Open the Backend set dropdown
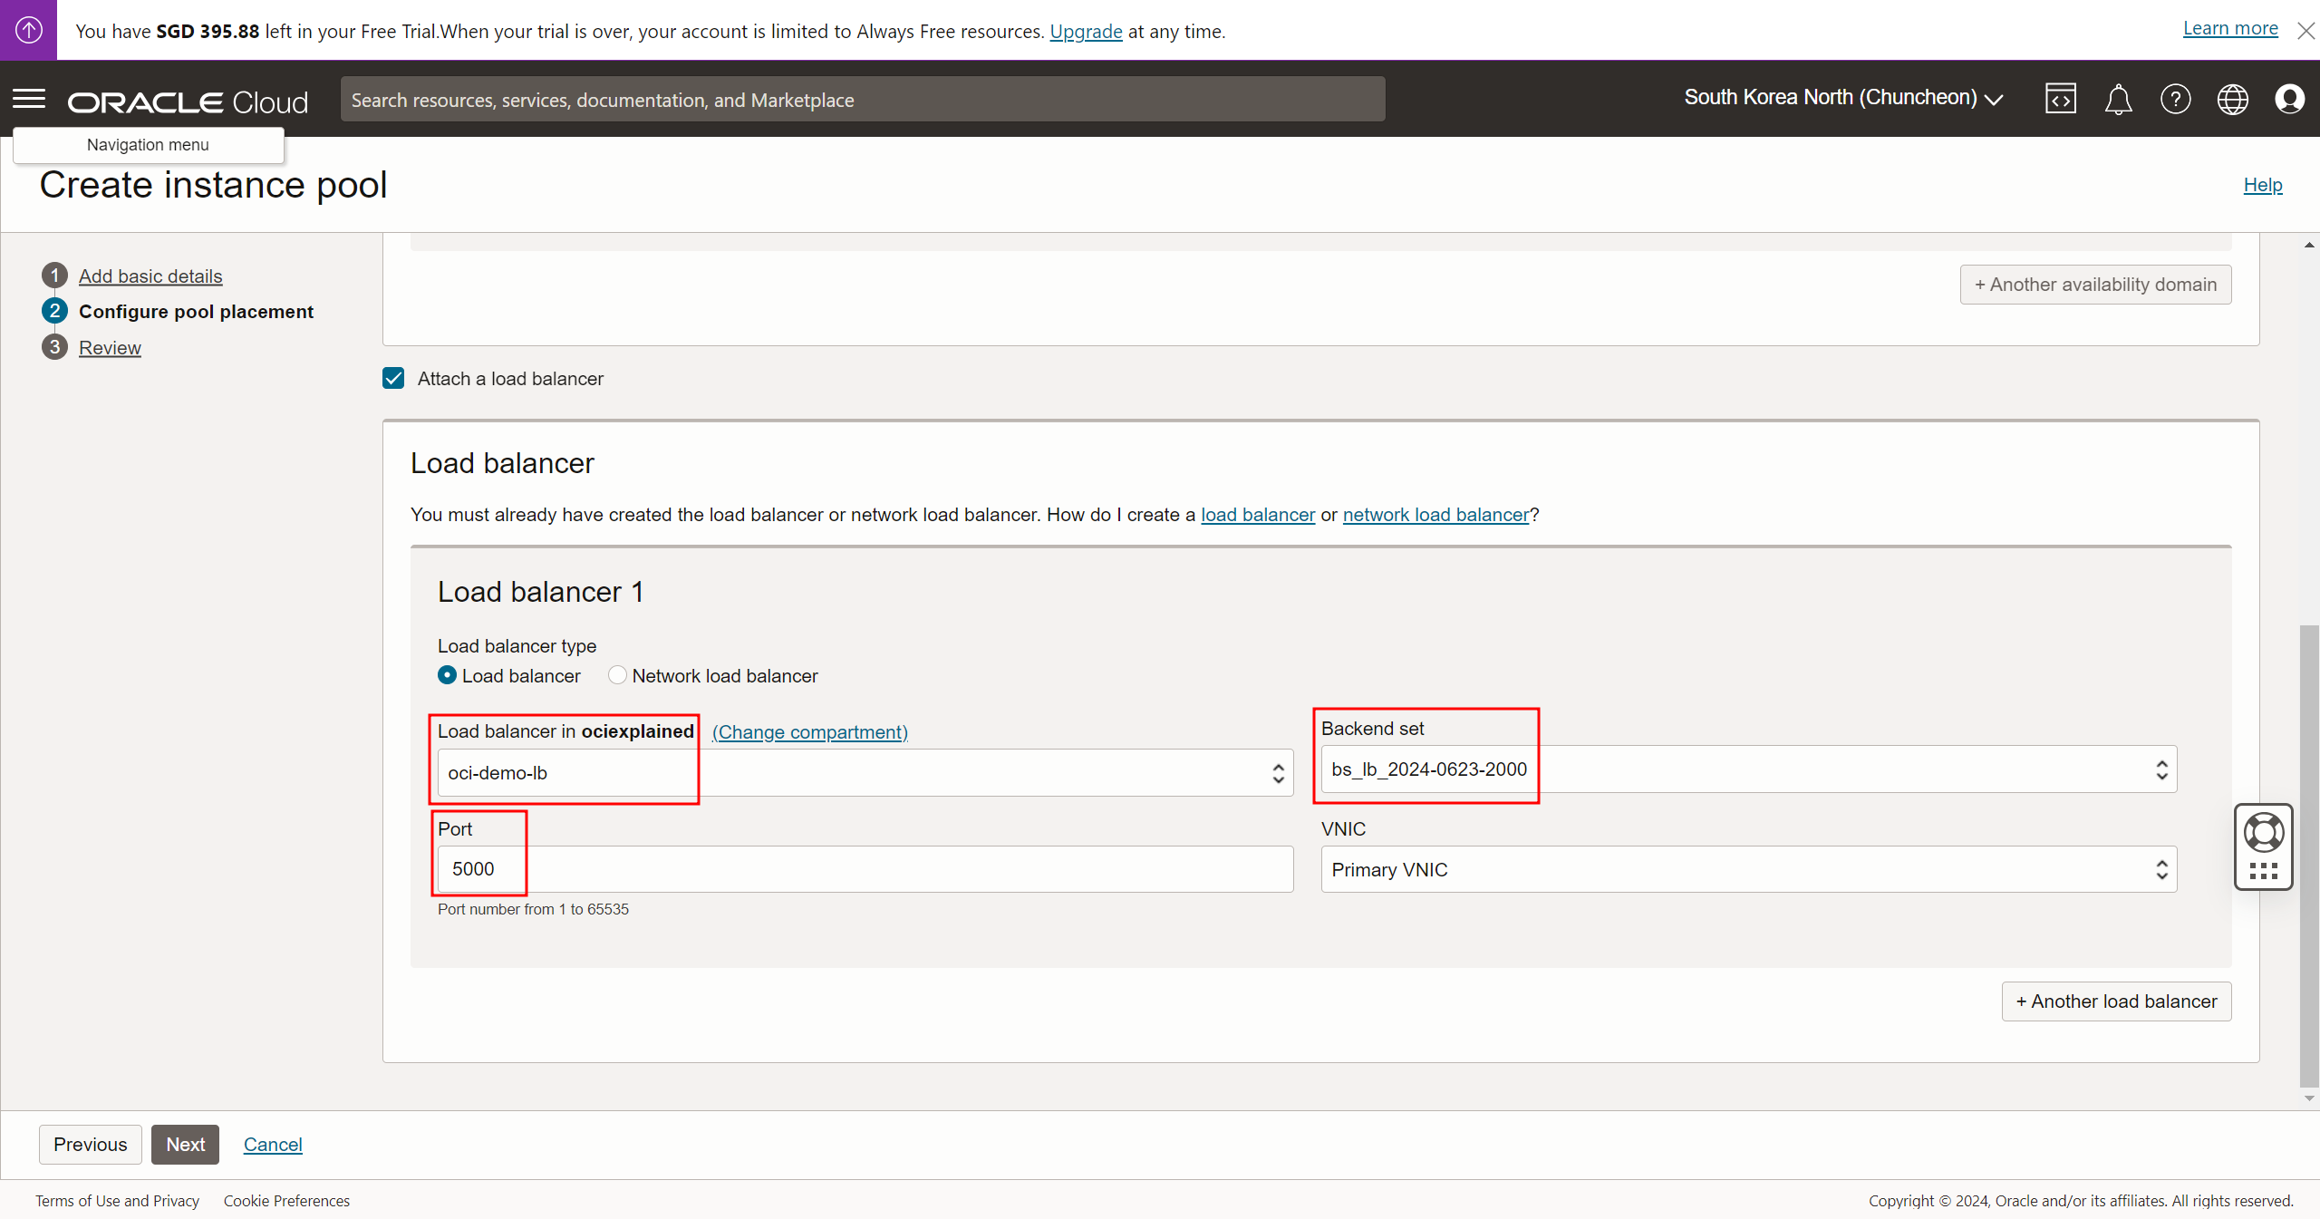This screenshot has height=1219, width=2320. tap(1748, 769)
